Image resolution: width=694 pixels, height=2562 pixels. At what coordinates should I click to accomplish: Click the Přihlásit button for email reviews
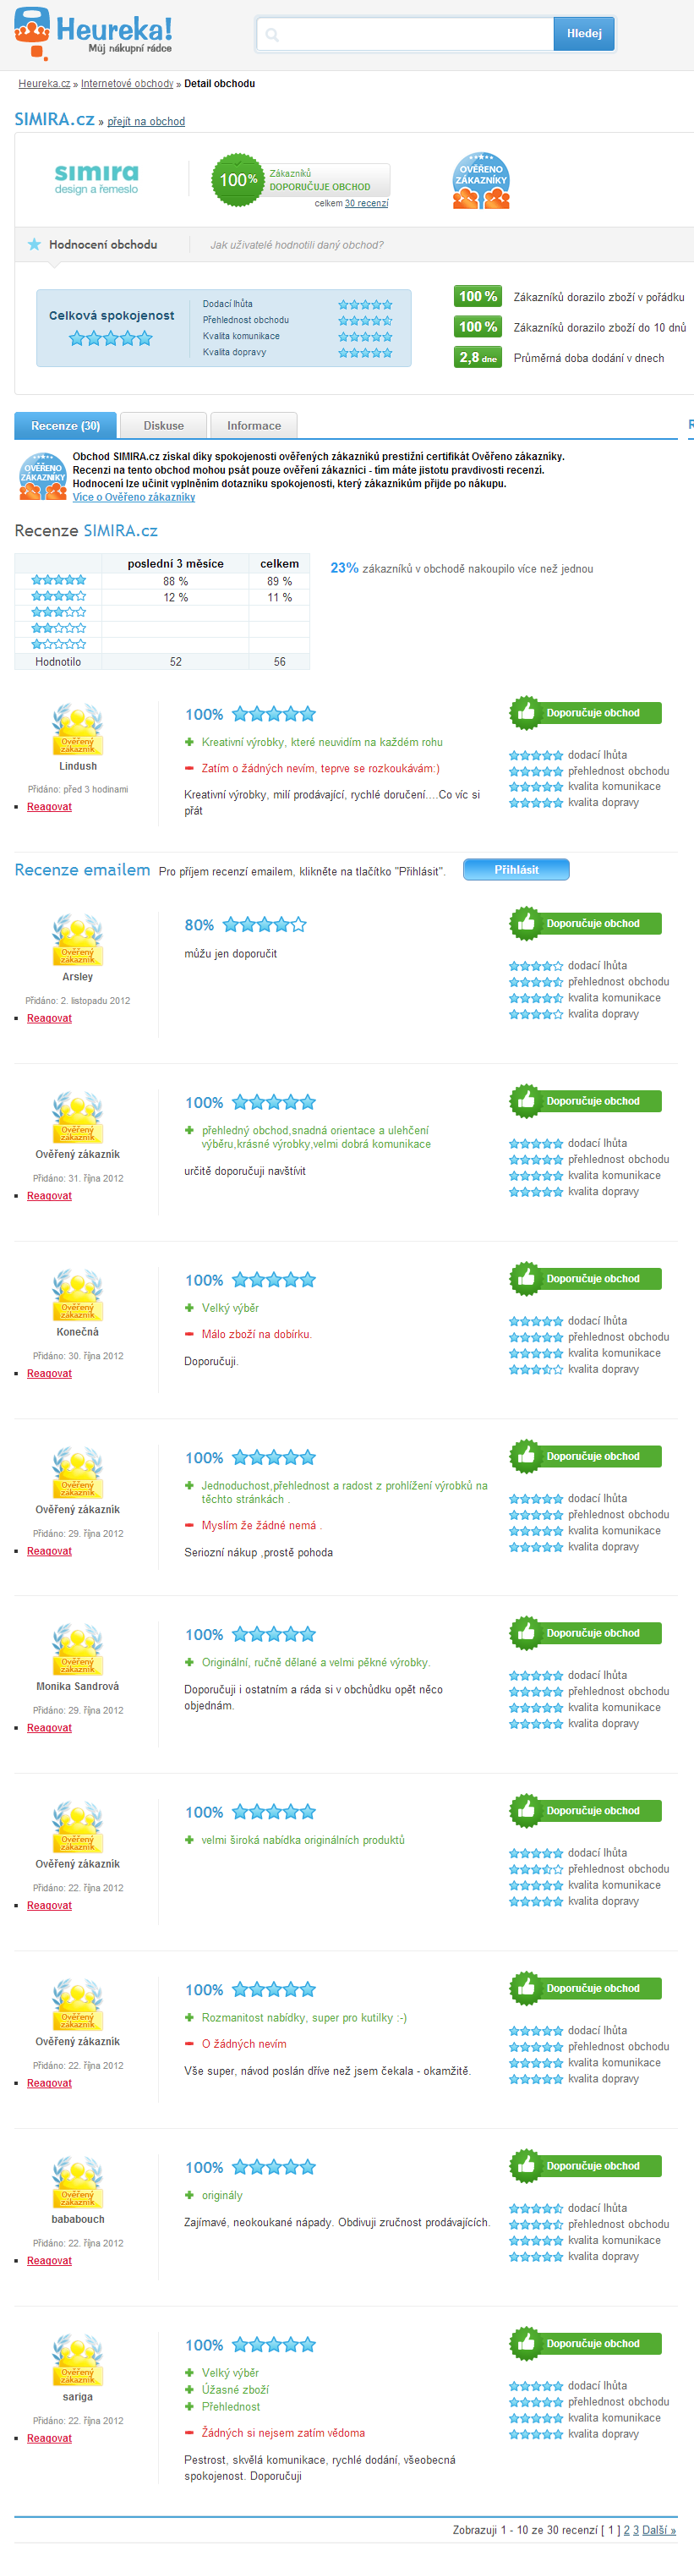tap(516, 870)
